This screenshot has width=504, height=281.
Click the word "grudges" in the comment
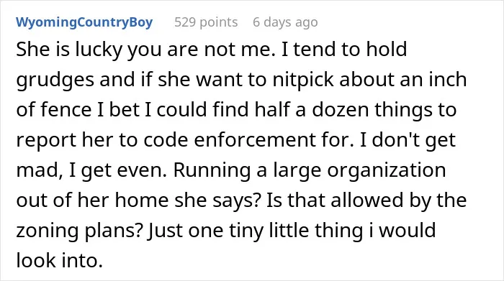click(55, 80)
